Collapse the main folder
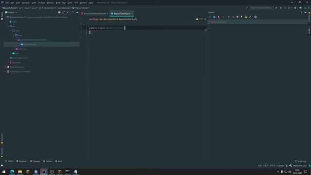The height and width of the screenshot is (175, 311). (x=11, y=31)
